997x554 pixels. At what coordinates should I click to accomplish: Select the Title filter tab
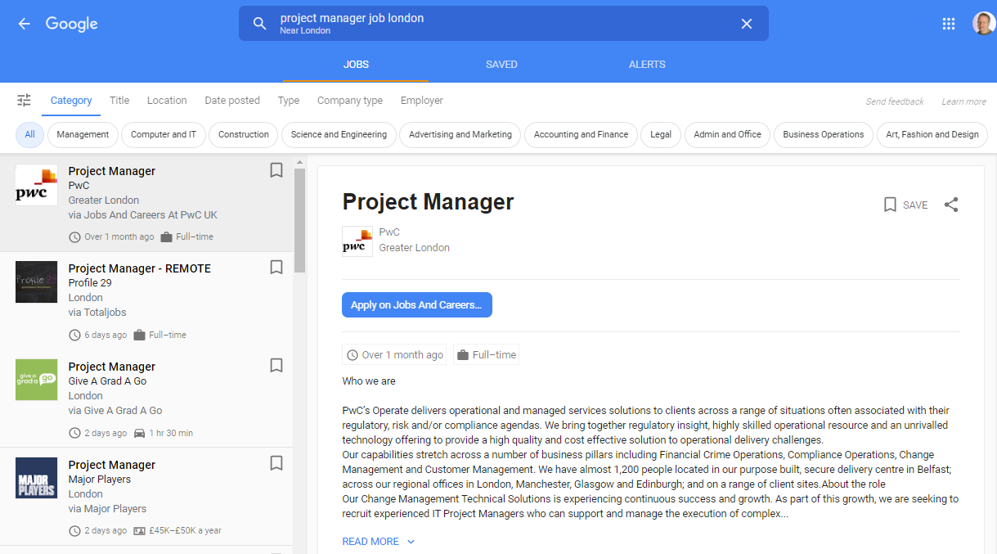coord(119,101)
